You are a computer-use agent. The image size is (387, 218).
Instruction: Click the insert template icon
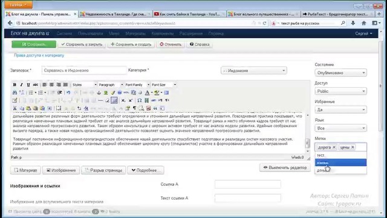[x=163, y=108]
